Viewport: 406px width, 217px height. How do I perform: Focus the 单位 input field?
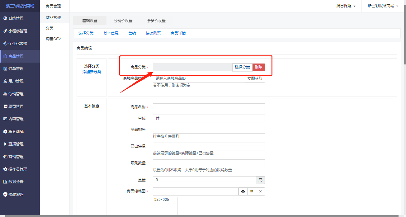pos(209,118)
